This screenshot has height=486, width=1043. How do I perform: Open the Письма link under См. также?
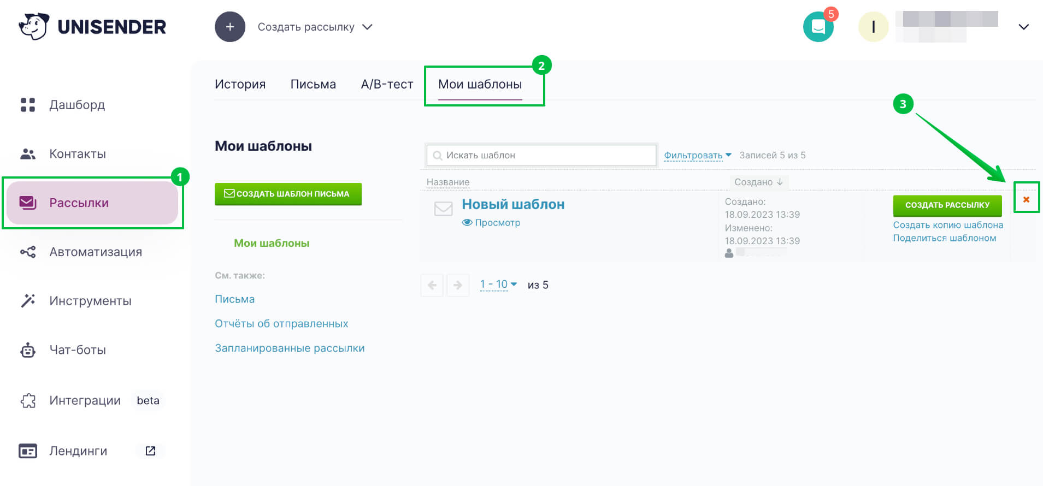[x=234, y=299]
